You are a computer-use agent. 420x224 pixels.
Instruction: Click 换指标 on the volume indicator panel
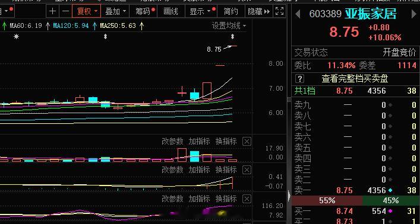click(226, 141)
